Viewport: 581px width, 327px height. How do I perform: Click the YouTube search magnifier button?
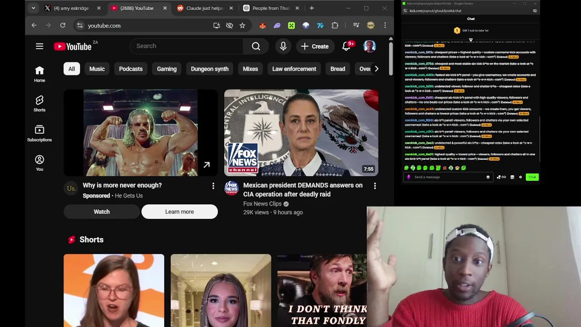256,46
